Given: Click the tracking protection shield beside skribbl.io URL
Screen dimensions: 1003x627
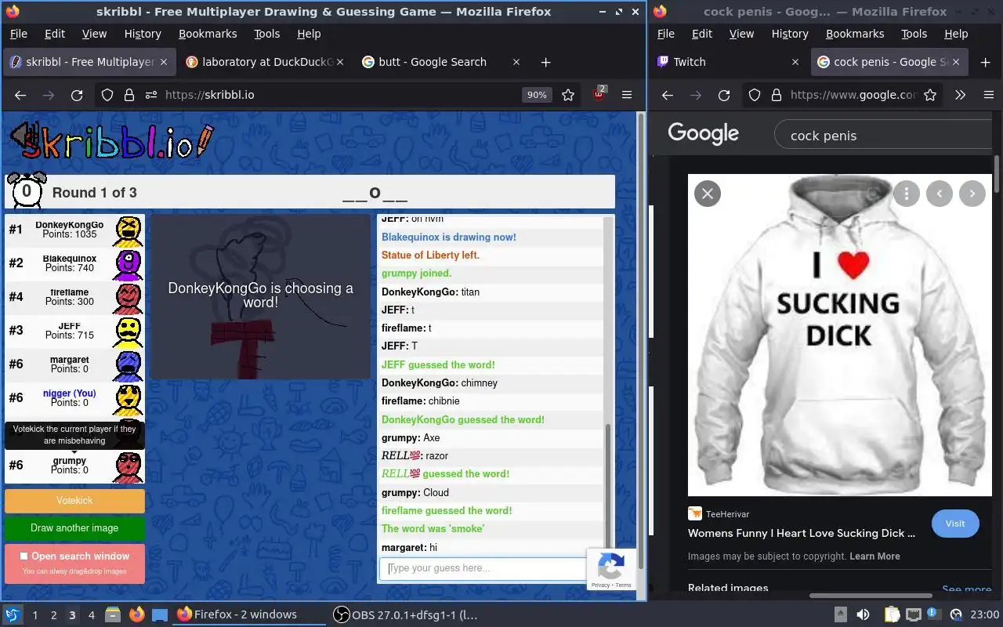Looking at the screenshot, I should point(108,95).
